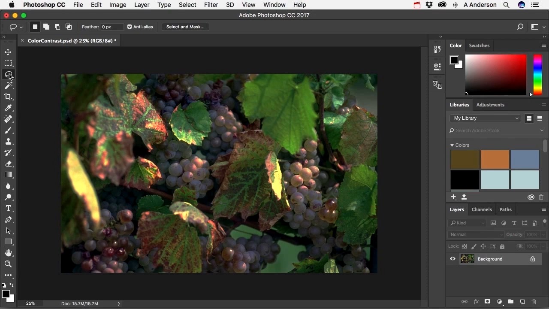Select the Zoom tool

[8, 264]
